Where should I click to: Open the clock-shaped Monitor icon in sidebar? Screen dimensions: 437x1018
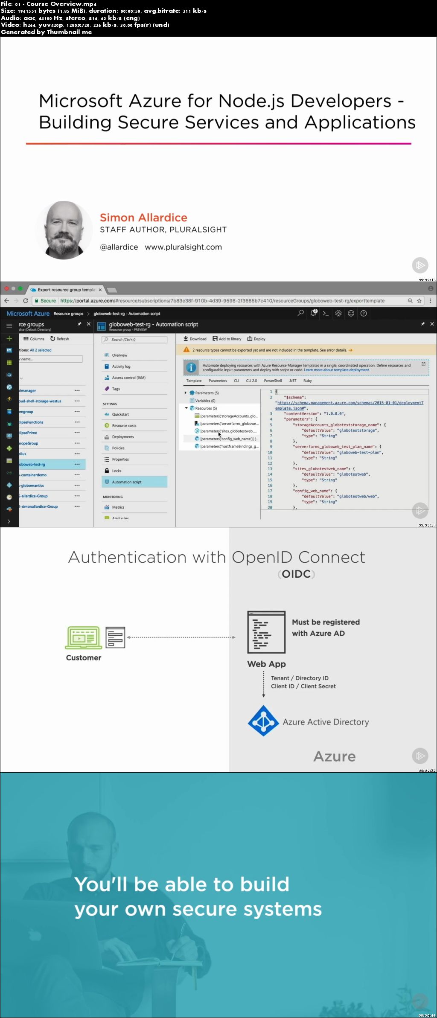pyautogui.click(x=9, y=497)
